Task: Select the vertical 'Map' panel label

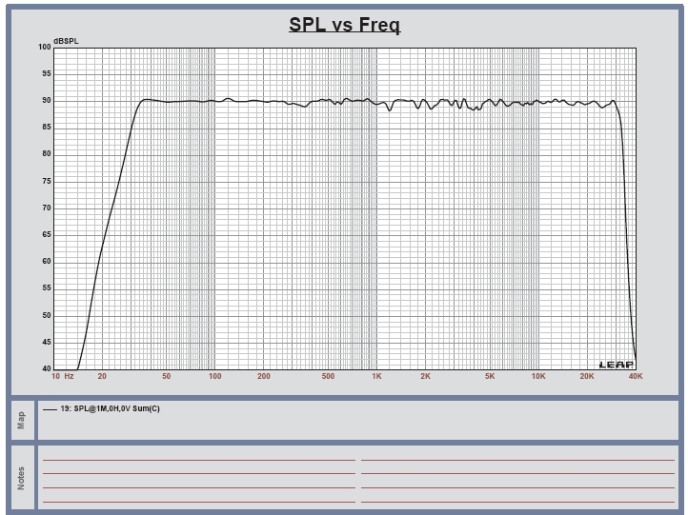Action: [x=22, y=420]
